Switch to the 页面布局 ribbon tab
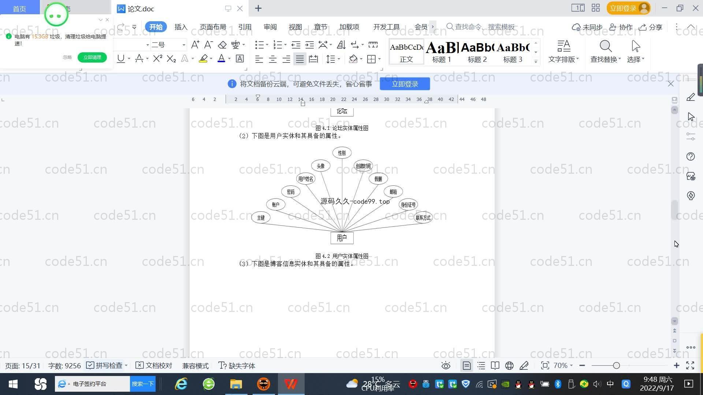 [213, 27]
